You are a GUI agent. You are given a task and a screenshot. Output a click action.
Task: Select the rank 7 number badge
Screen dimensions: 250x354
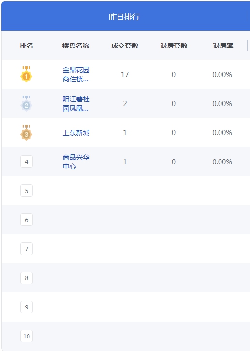tap(27, 249)
